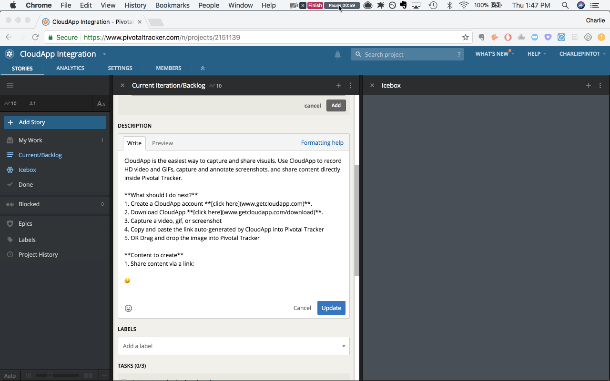Expand the HELP dropdown
The image size is (610, 381).
[x=537, y=54]
